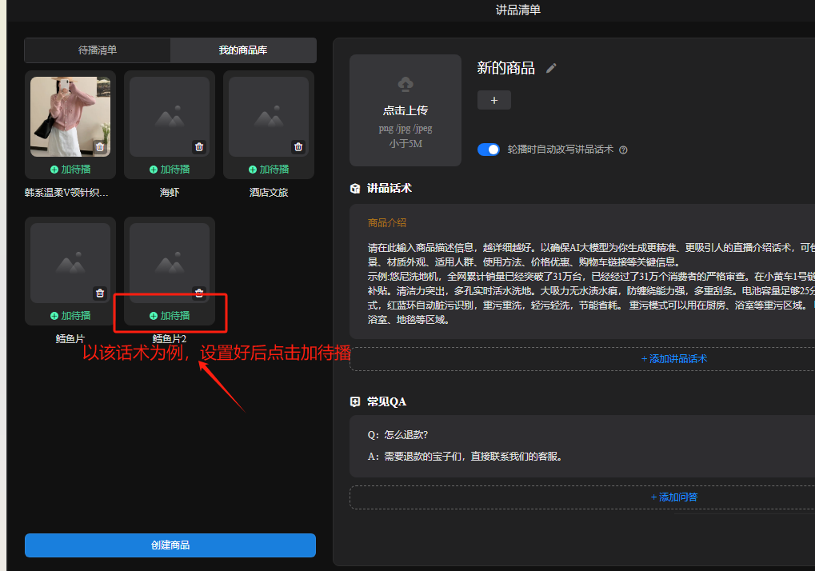Add 海虾 to the 待播 list
This screenshot has height=571, width=815.
(x=170, y=170)
